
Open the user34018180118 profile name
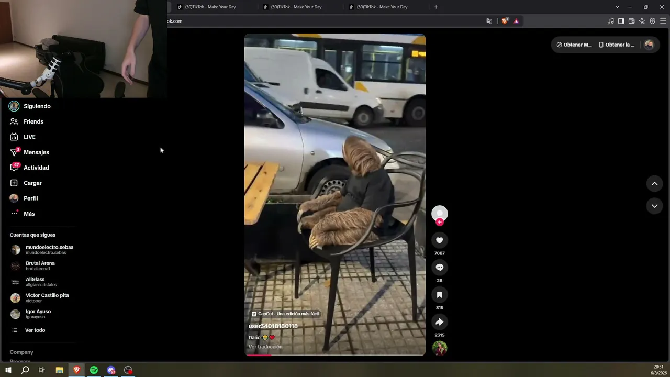coord(273,326)
